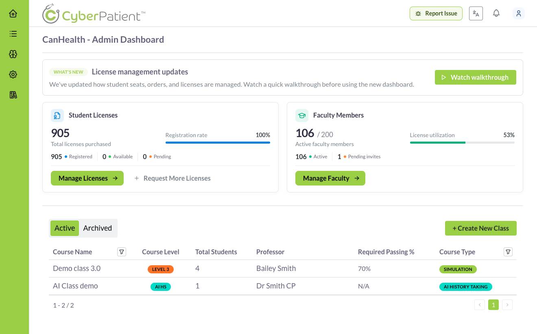Click Watch walkthrough

click(476, 77)
